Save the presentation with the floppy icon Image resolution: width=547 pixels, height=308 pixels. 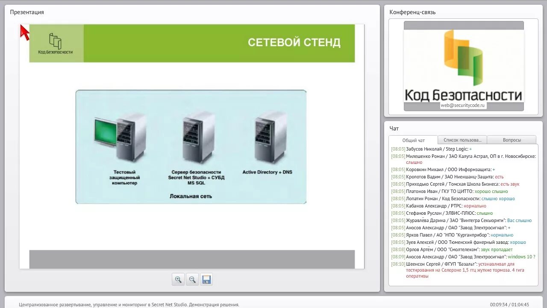[206, 280]
